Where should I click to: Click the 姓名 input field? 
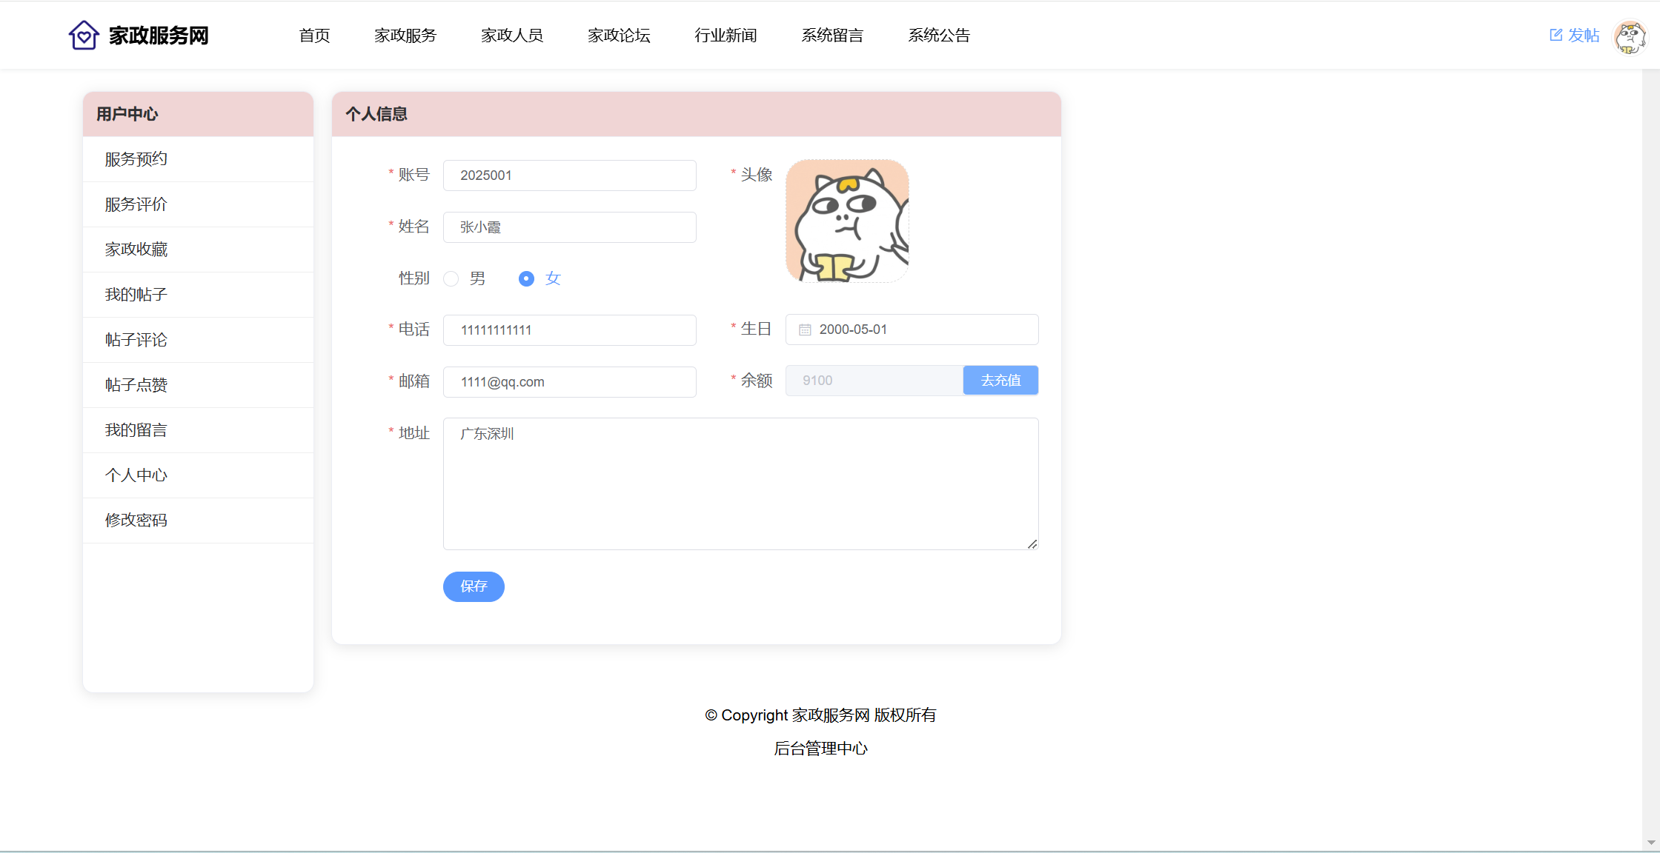[x=569, y=227]
